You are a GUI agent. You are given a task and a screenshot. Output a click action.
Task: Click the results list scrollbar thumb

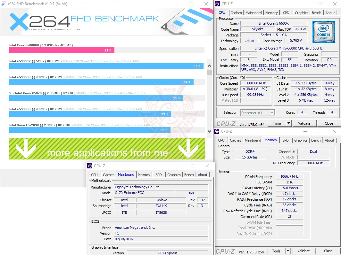point(209,73)
